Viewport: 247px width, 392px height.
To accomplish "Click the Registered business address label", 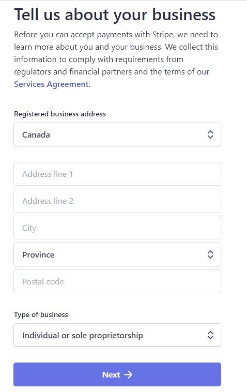I will [60, 114].
